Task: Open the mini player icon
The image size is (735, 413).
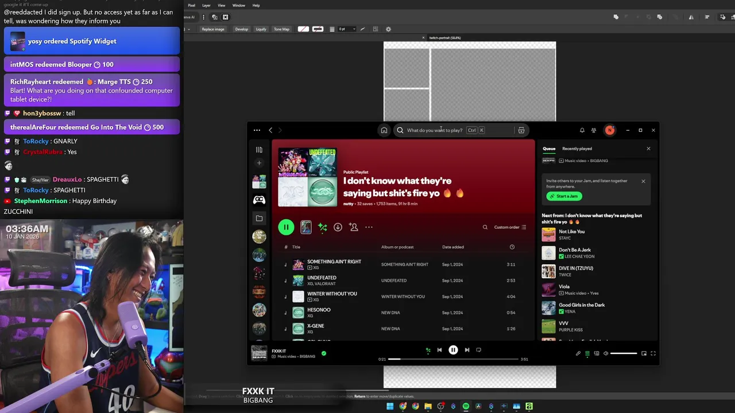Action: point(644,353)
